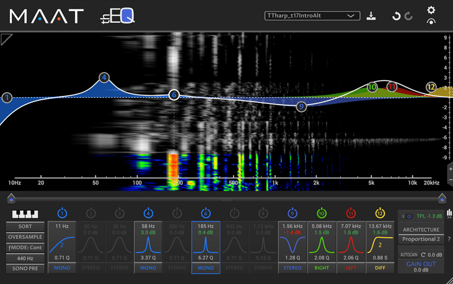This screenshot has height=284, width=453.
Task: Click the right range slider handle
Action: [442, 199]
